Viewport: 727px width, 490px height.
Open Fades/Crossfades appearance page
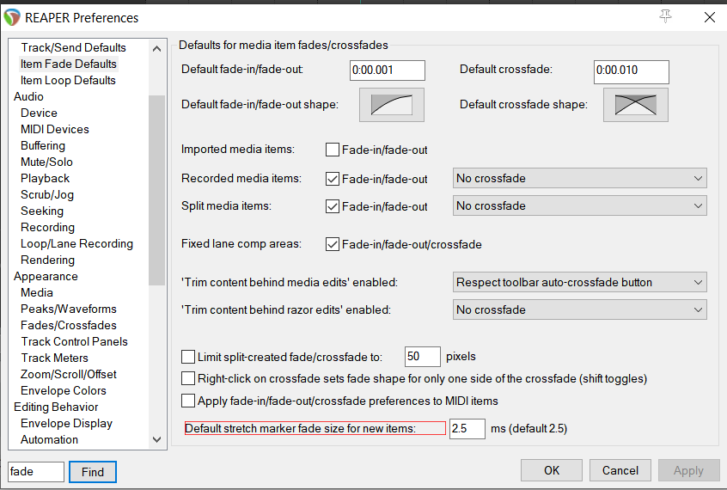coord(68,325)
